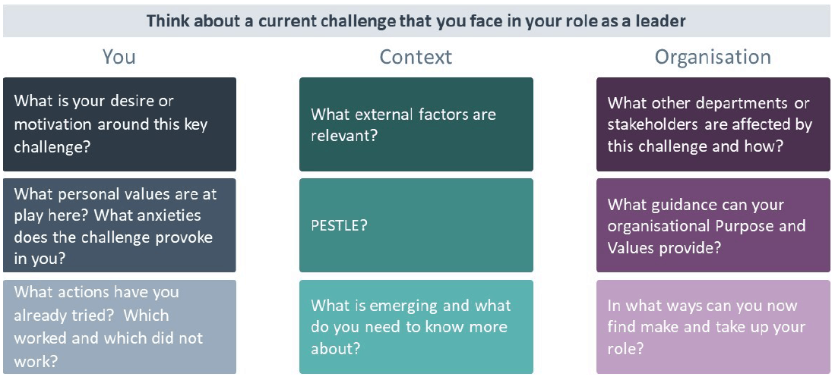Select the 'Organisation' column heading

(x=713, y=57)
